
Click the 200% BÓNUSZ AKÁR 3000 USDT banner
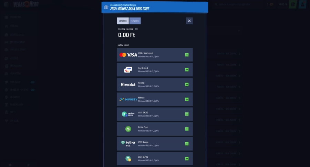pos(155,7)
